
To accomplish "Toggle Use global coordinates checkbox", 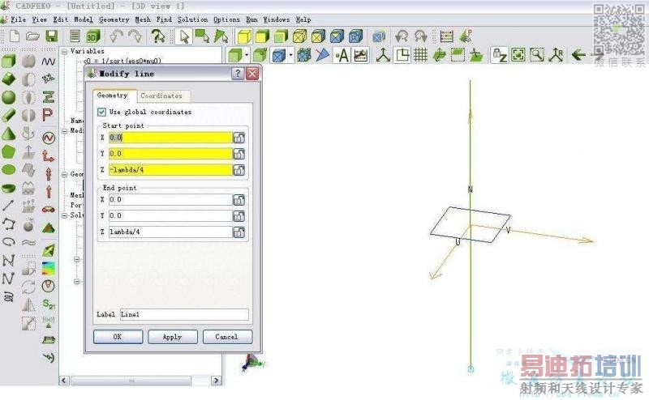I will 101,112.
